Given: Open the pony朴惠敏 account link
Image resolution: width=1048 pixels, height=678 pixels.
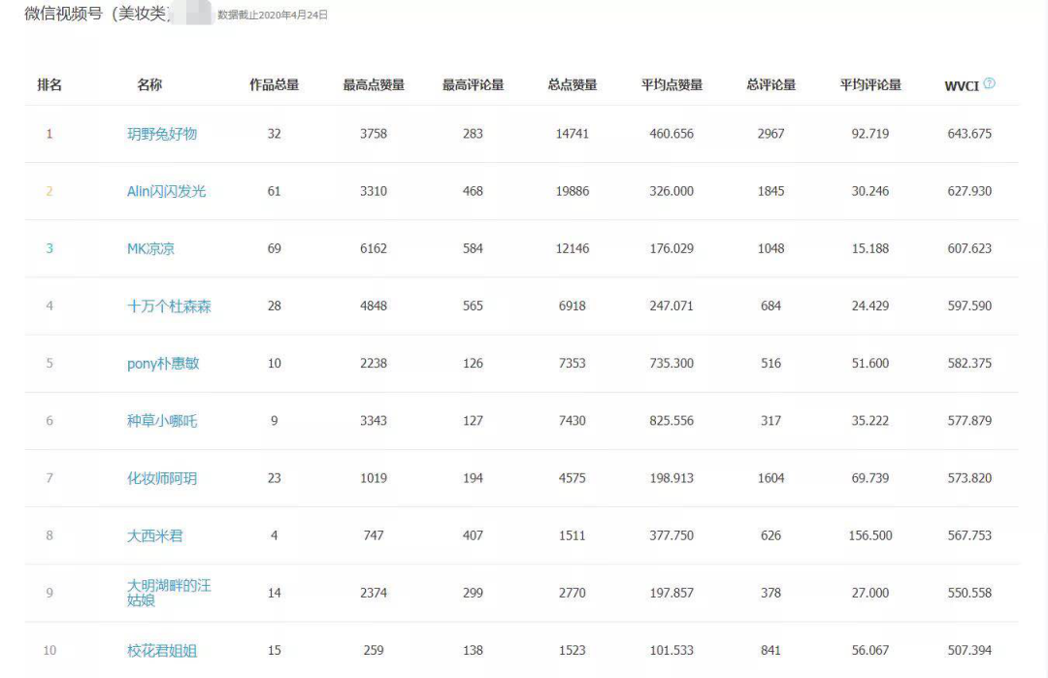Looking at the screenshot, I should pos(163,364).
